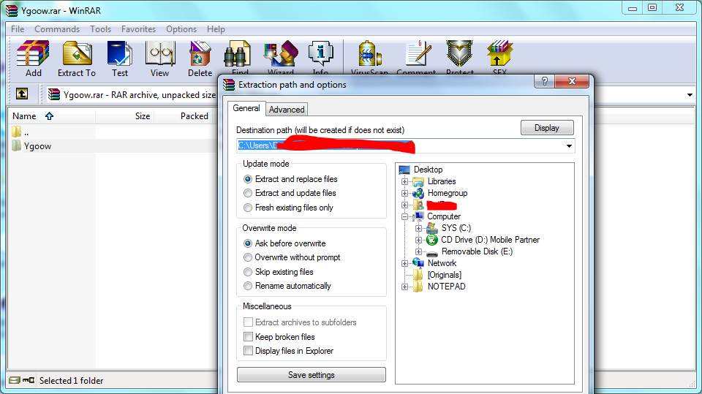702x394 pixels.
Task: Switch to the Advanced tab
Action: point(287,109)
